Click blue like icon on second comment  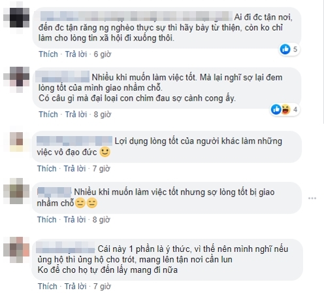click(276, 109)
